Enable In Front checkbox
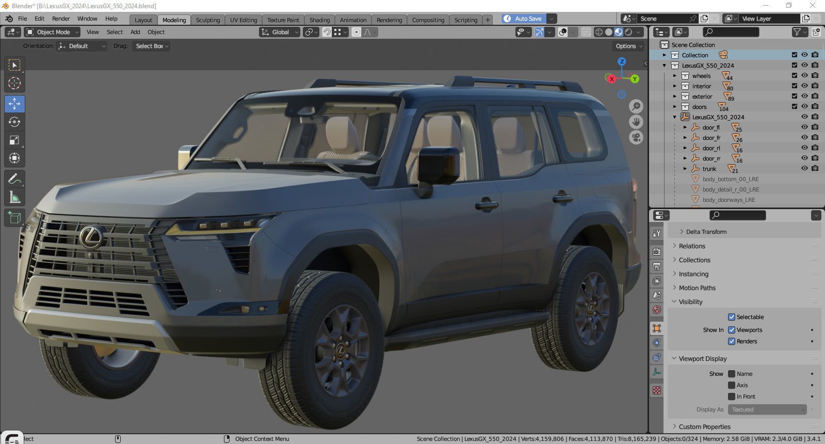The image size is (825, 444). click(x=732, y=397)
